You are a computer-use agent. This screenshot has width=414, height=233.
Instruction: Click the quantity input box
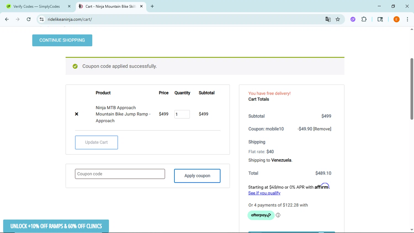182,114
